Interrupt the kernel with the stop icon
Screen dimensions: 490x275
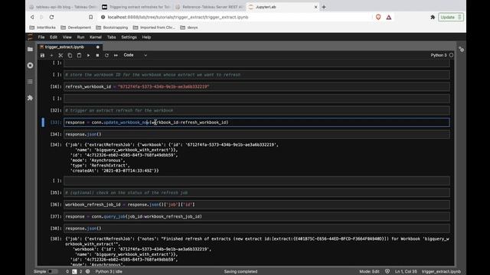tap(97, 55)
